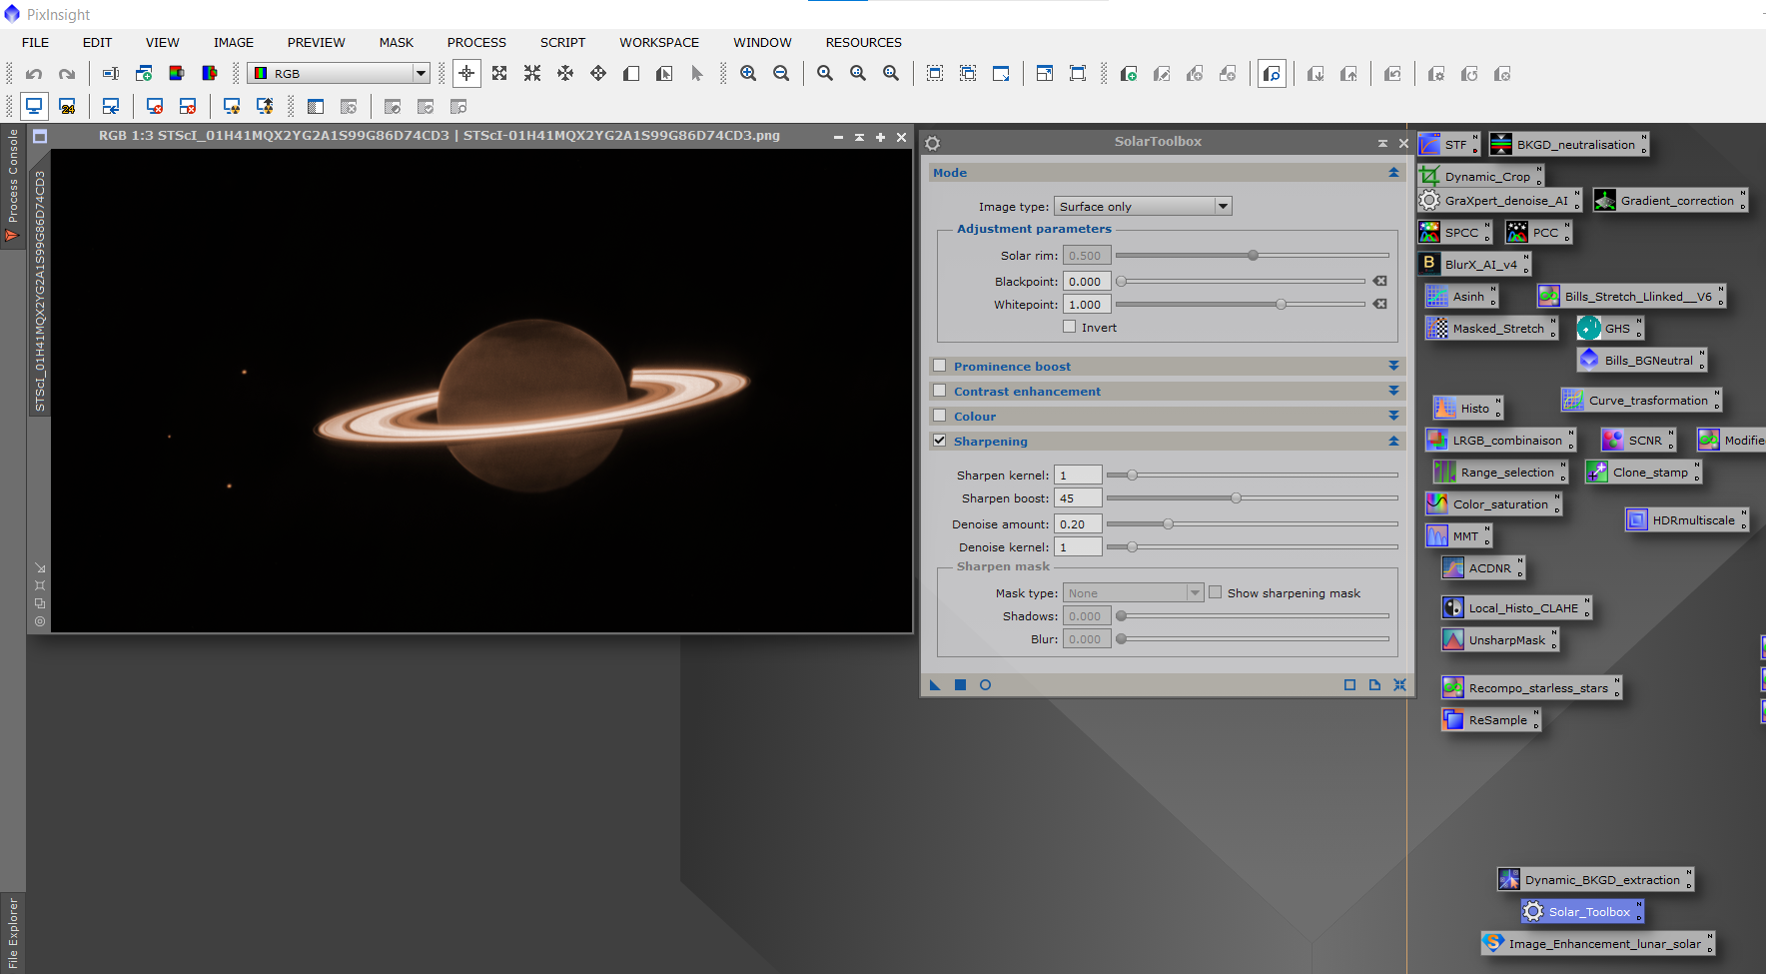
Task: Click the Sharpen boost slider handle
Action: coord(1237,497)
